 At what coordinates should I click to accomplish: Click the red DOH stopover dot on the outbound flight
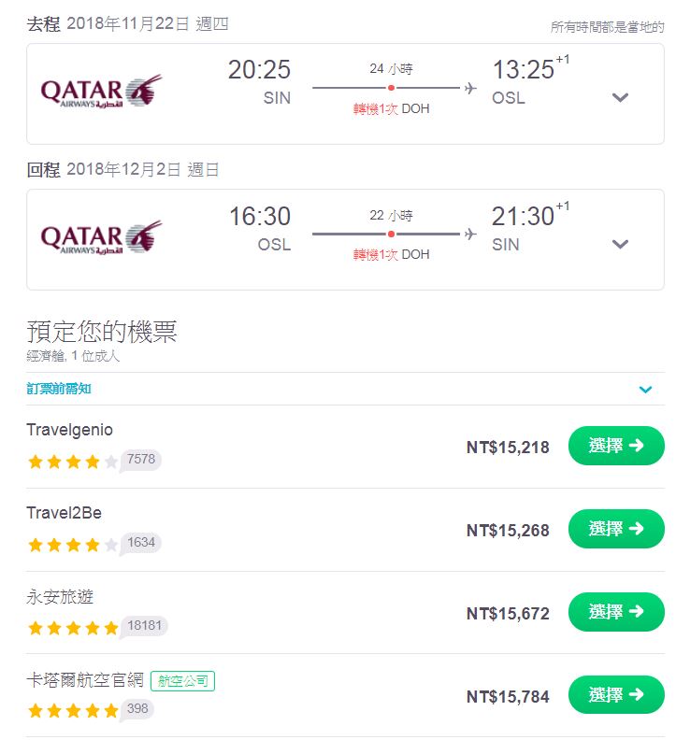[391, 88]
